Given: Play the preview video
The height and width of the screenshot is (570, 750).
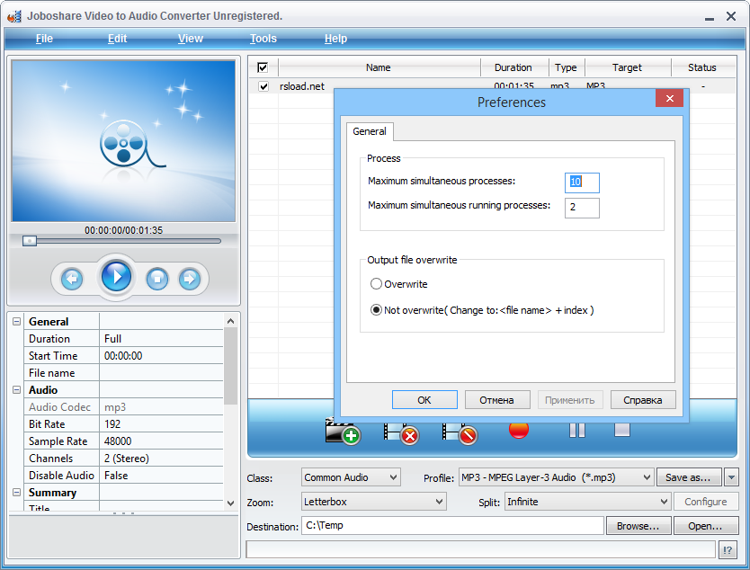Looking at the screenshot, I should tap(116, 276).
